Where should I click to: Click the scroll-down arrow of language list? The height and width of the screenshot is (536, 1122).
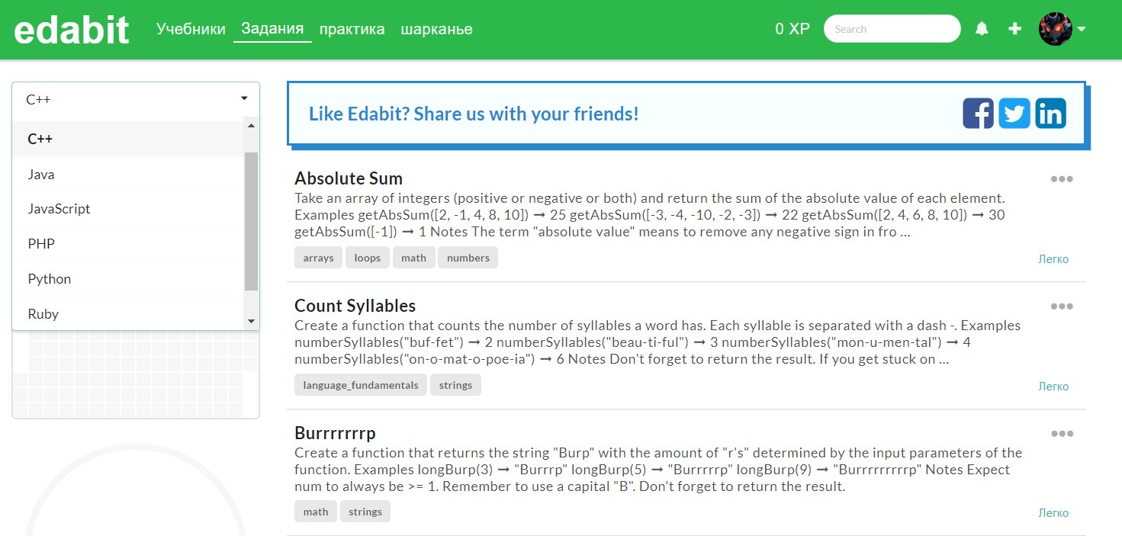click(252, 322)
